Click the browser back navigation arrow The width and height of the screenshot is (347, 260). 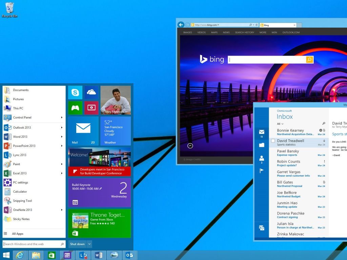(x=181, y=25)
